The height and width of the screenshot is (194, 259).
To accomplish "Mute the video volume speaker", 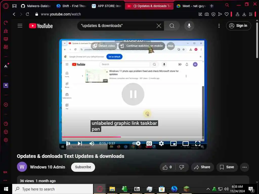I will click(x=92, y=143).
